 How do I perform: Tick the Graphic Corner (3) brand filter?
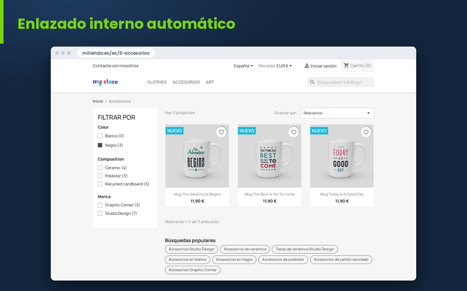tap(100, 205)
